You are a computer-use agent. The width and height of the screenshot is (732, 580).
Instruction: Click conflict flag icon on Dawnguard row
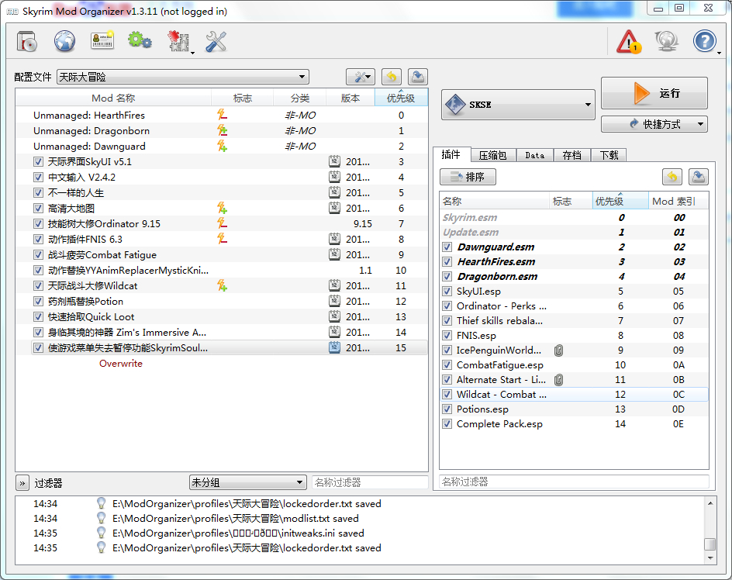[x=223, y=147]
